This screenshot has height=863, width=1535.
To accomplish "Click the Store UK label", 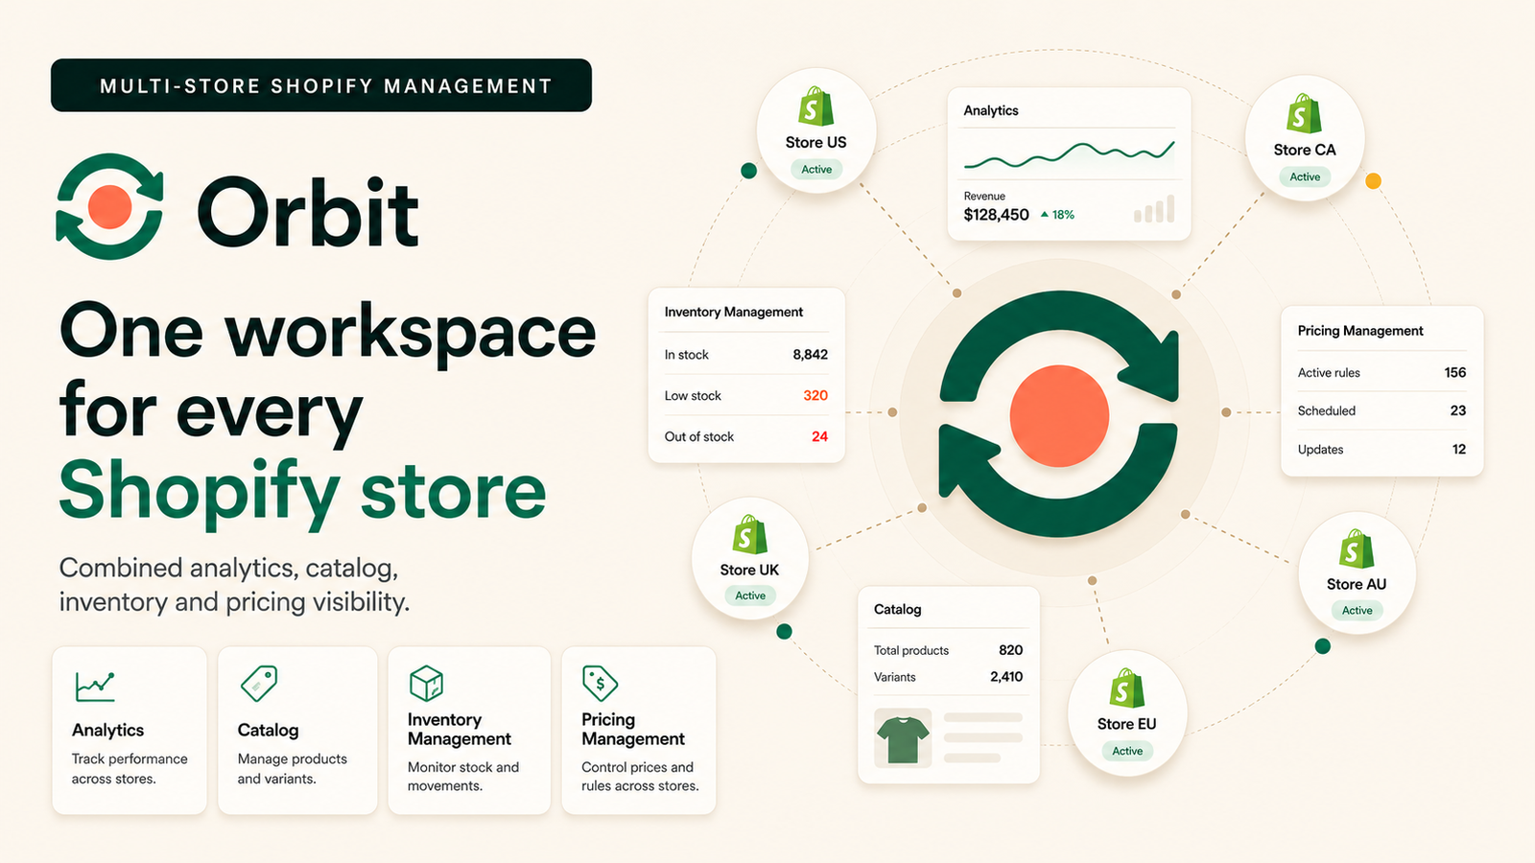I will pos(749,571).
